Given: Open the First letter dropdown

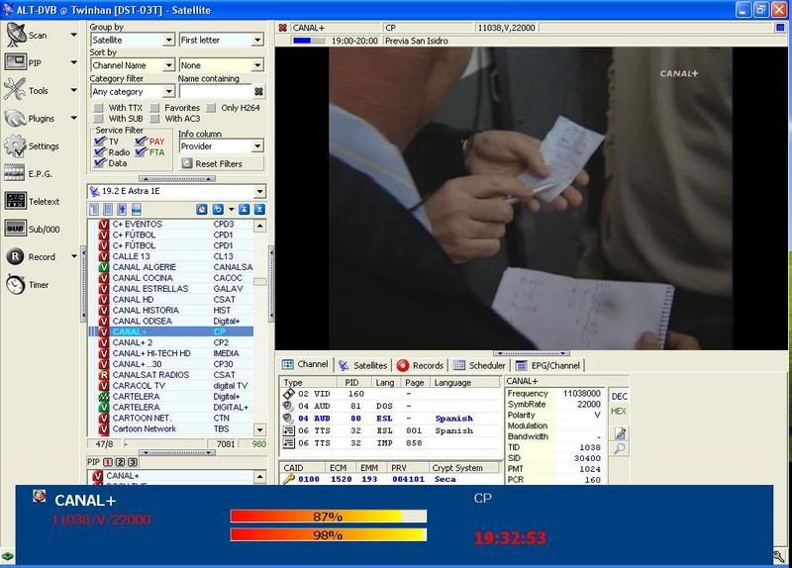Looking at the screenshot, I should point(258,40).
